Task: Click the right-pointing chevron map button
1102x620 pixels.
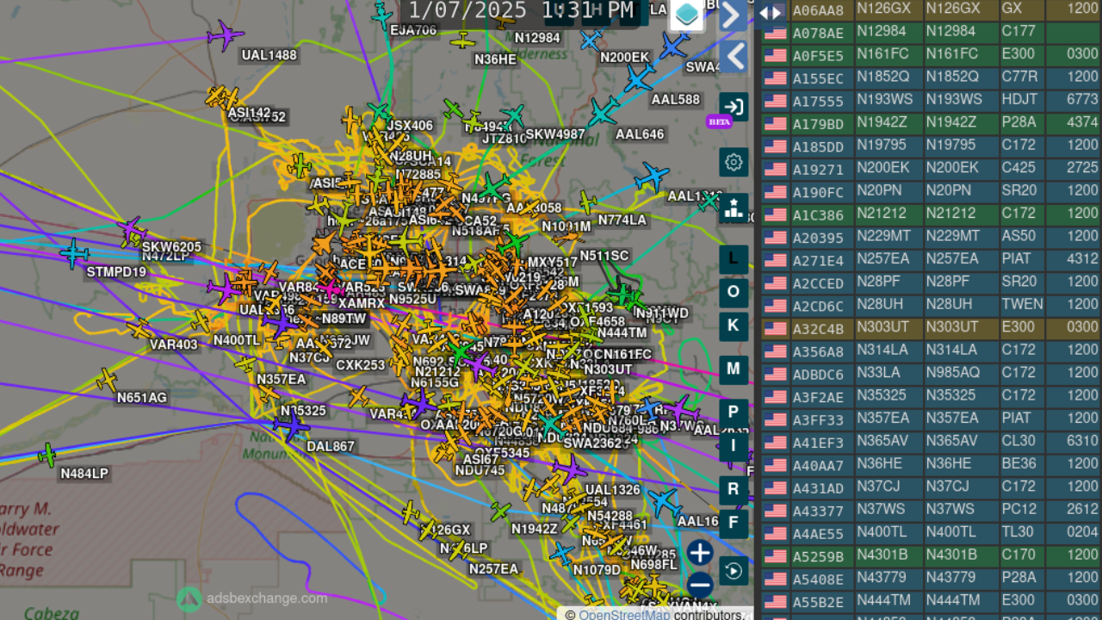Action: pyautogui.click(x=734, y=15)
